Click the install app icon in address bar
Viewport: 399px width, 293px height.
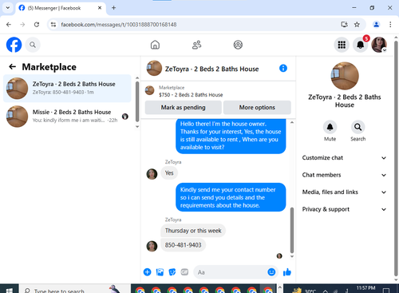[344, 25]
